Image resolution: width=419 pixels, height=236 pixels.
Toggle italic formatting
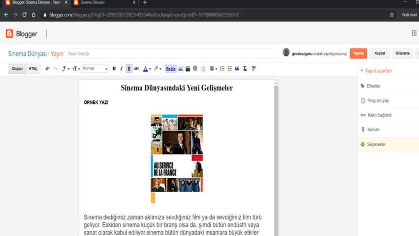121,69
